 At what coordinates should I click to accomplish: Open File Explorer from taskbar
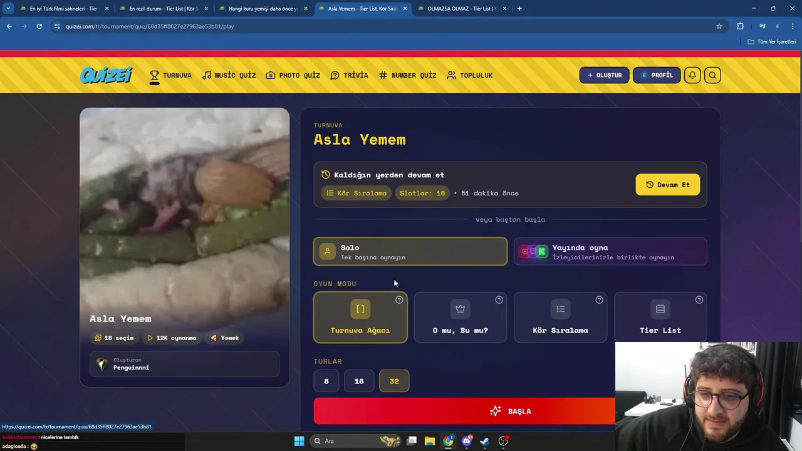click(x=430, y=441)
